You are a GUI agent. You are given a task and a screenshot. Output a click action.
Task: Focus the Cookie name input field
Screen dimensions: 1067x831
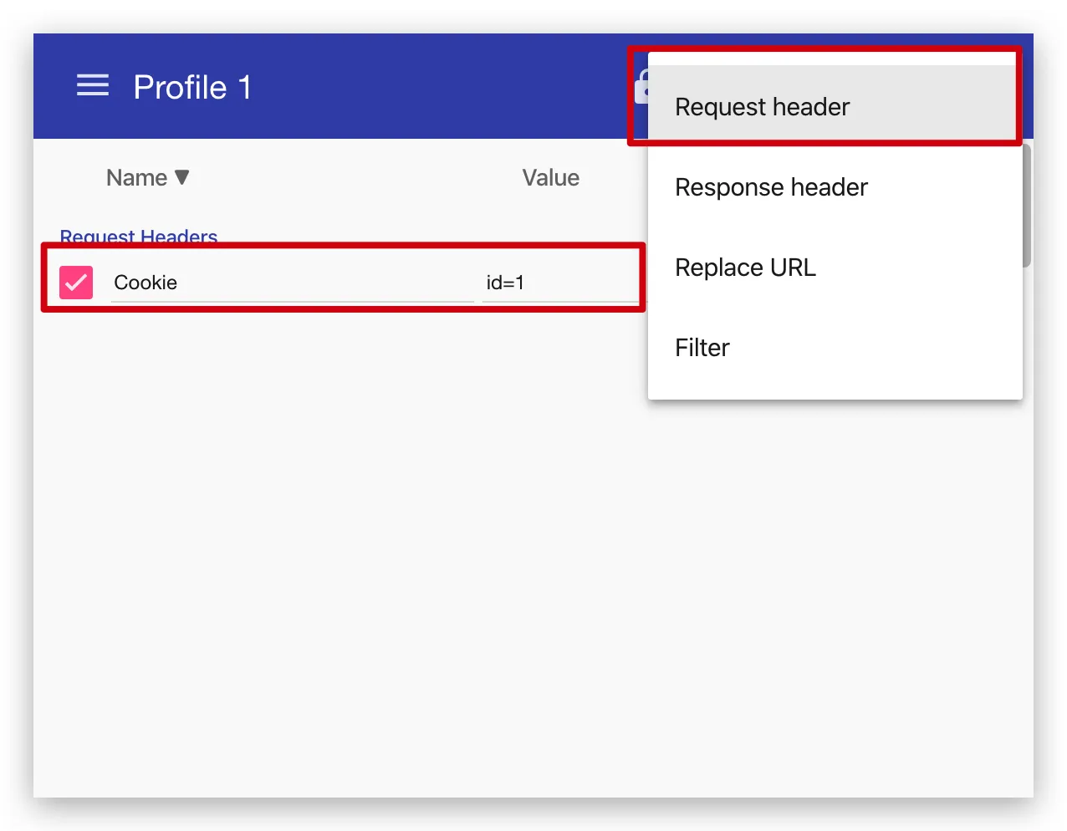(291, 283)
